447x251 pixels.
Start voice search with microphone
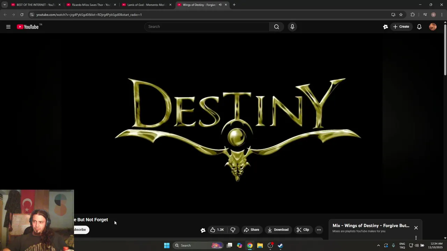coord(292,27)
